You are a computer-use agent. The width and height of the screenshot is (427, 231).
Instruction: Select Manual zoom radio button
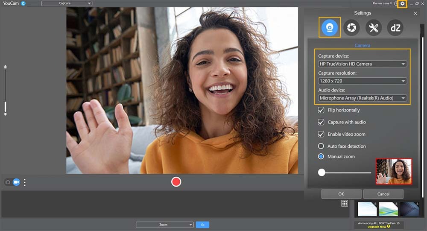point(321,156)
